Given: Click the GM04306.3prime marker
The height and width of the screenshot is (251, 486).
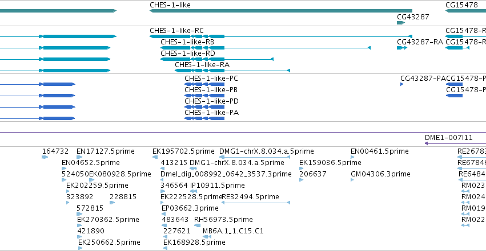Looking at the screenshot, I should 352,180.
